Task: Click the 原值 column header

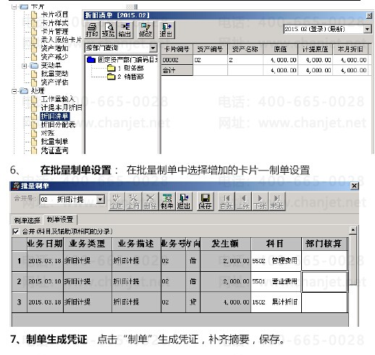Action: pyautogui.click(x=280, y=49)
